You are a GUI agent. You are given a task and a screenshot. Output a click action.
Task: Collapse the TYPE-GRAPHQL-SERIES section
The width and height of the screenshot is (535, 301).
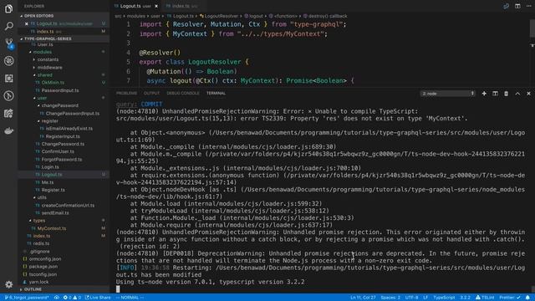pos(48,38)
